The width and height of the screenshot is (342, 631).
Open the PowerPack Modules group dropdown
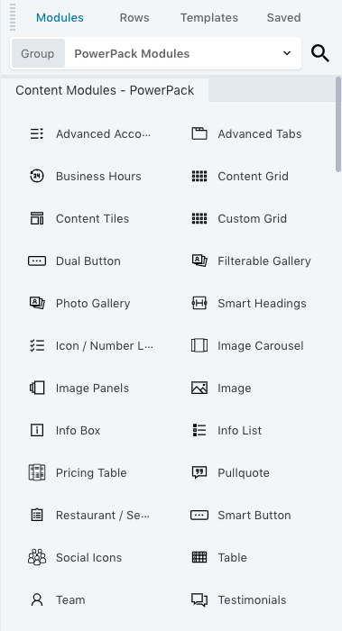pyautogui.click(x=155, y=53)
